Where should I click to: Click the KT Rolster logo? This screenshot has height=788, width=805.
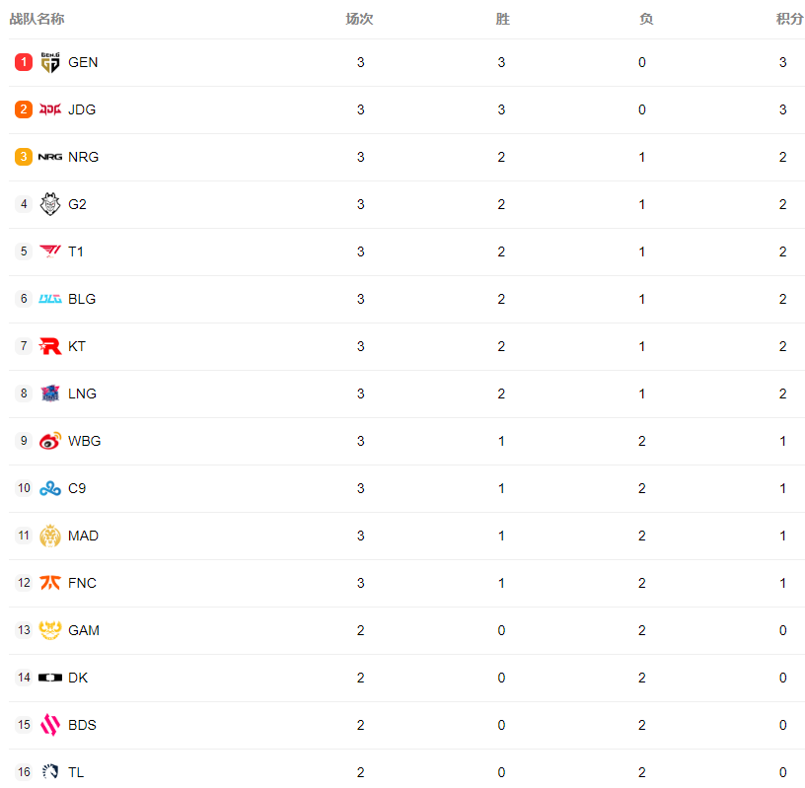[x=50, y=346]
